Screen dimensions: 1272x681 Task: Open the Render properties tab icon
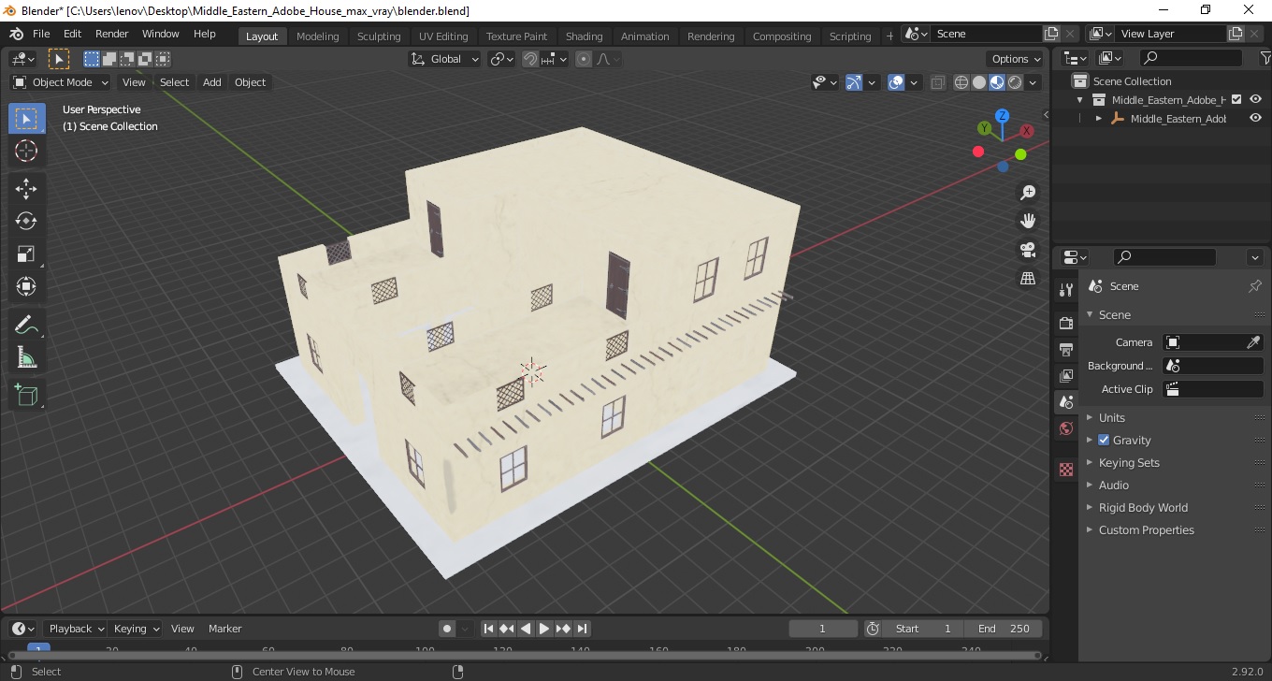1066,323
